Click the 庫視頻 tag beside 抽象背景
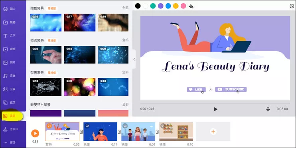Viewport: 296px width, 148px height. click(52, 8)
